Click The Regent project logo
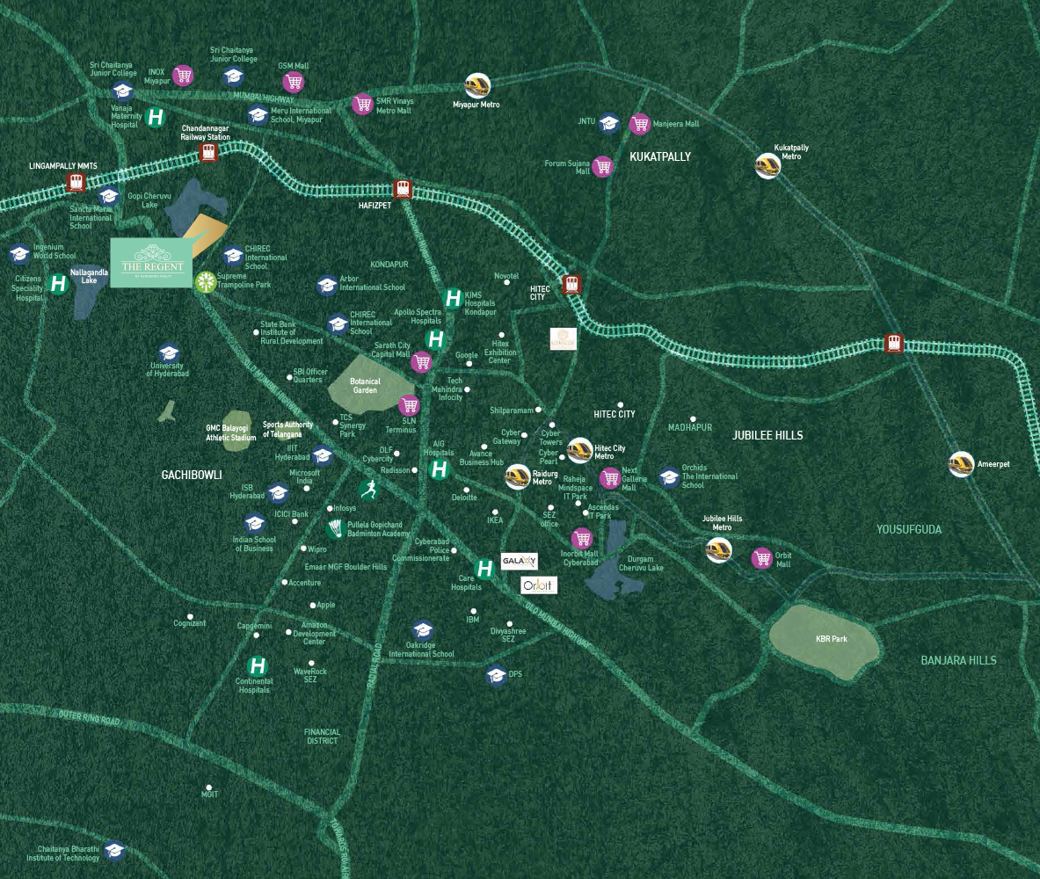This screenshot has width=1040, height=879. click(x=151, y=262)
